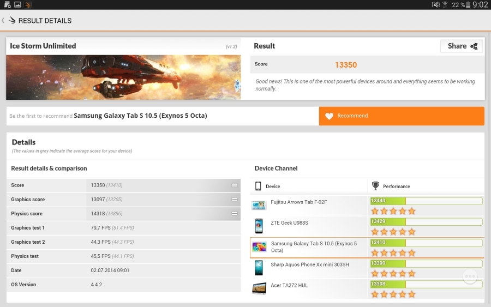Open the Share button
The height and width of the screenshot is (307, 491).
(x=462, y=46)
